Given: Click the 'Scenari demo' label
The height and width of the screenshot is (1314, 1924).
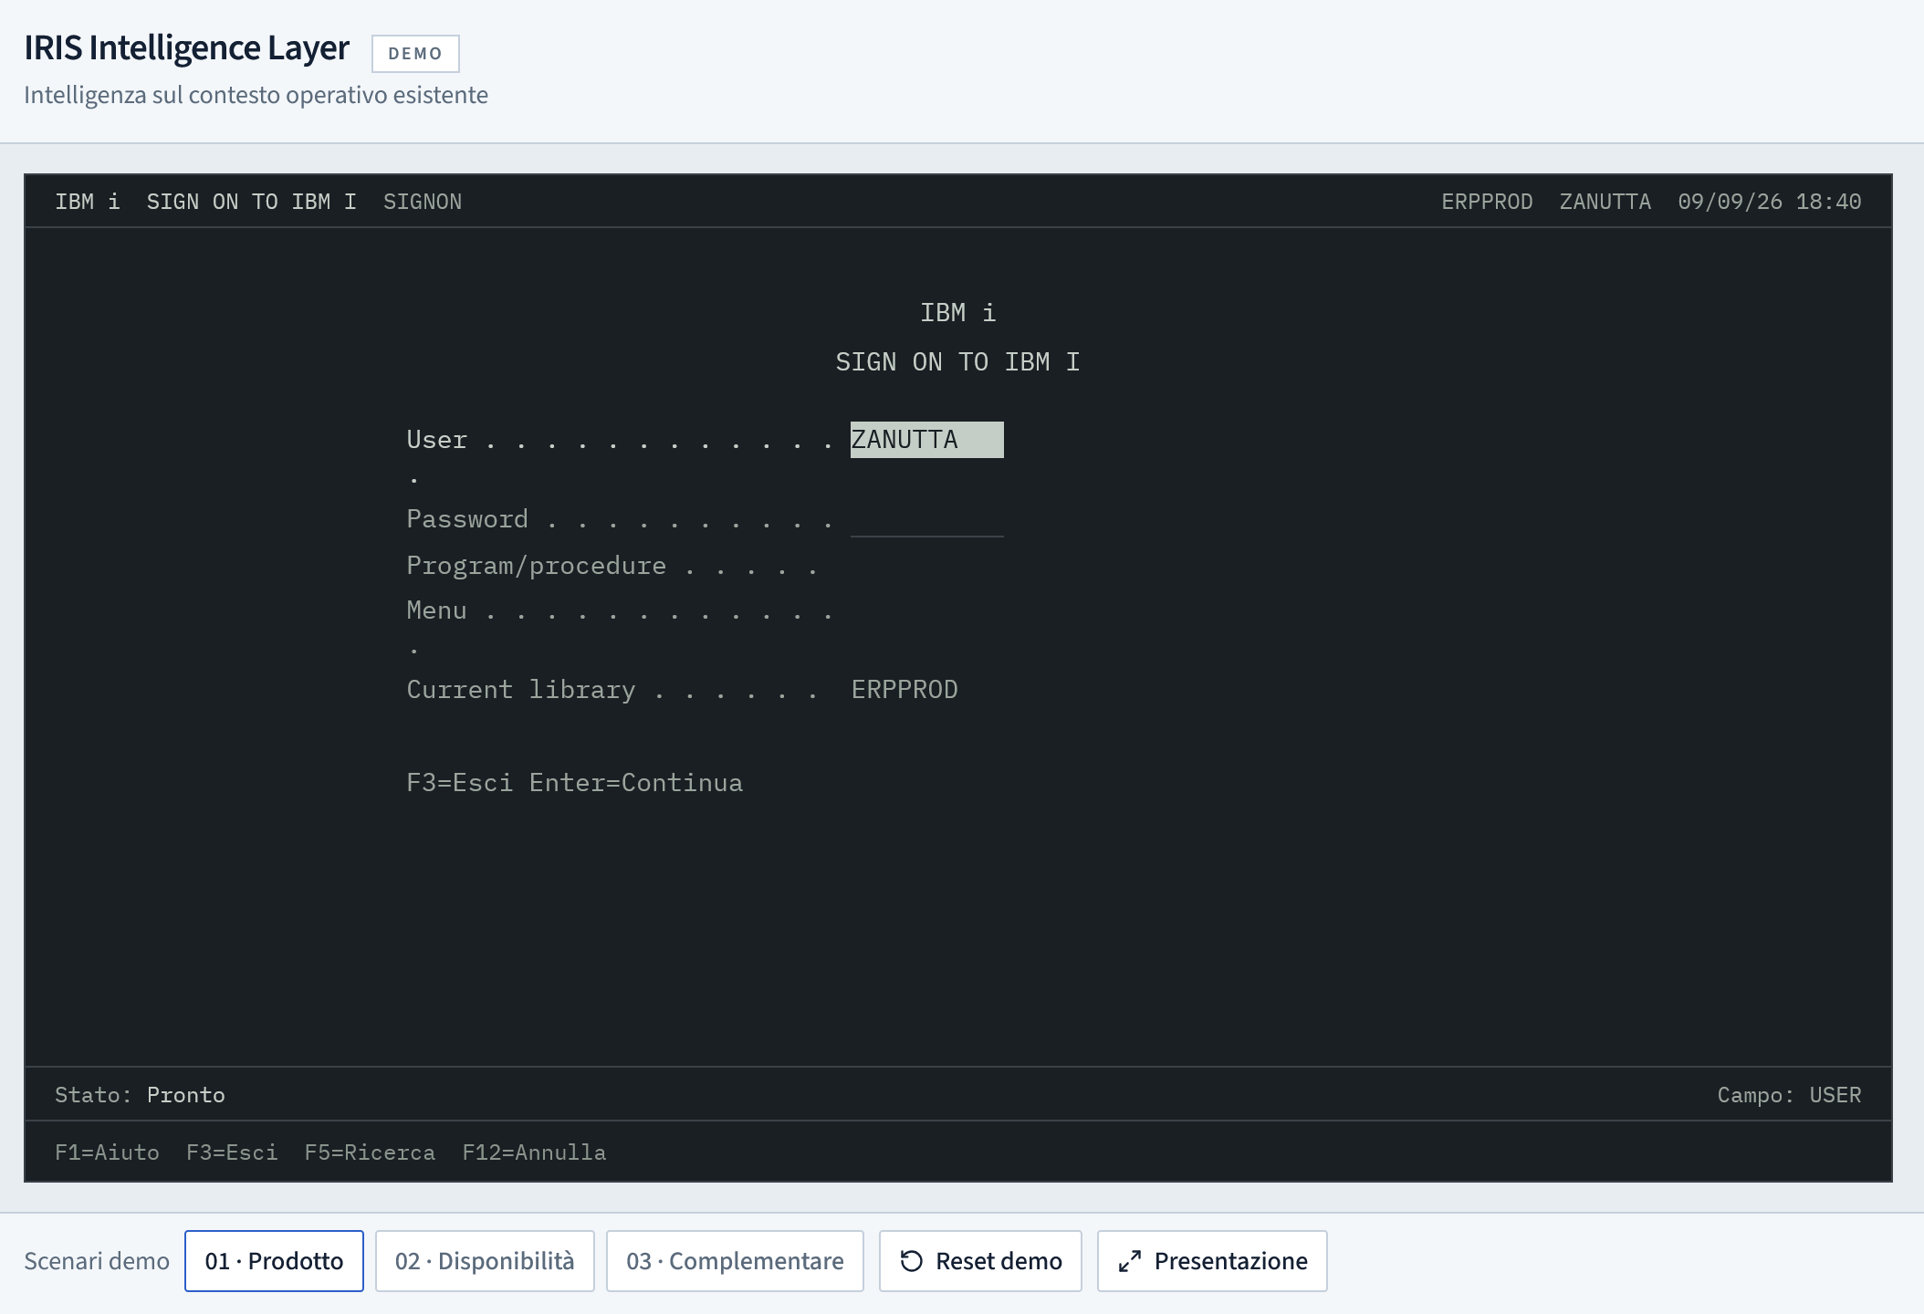Looking at the screenshot, I should click(x=97, y=1261).
